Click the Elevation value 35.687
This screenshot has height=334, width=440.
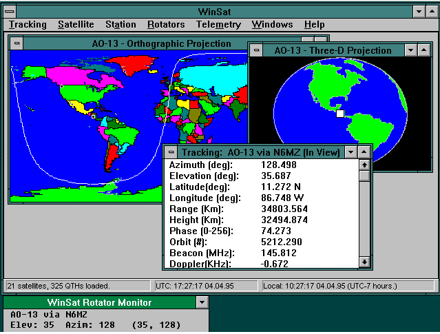[x=276, y=176]
